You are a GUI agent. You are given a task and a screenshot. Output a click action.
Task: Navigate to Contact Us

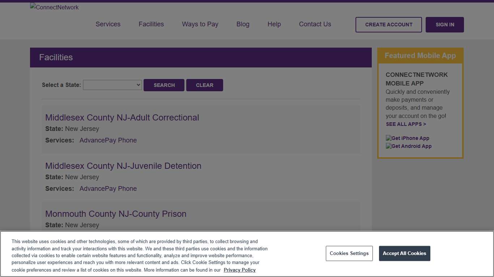(x=315, y=24)
